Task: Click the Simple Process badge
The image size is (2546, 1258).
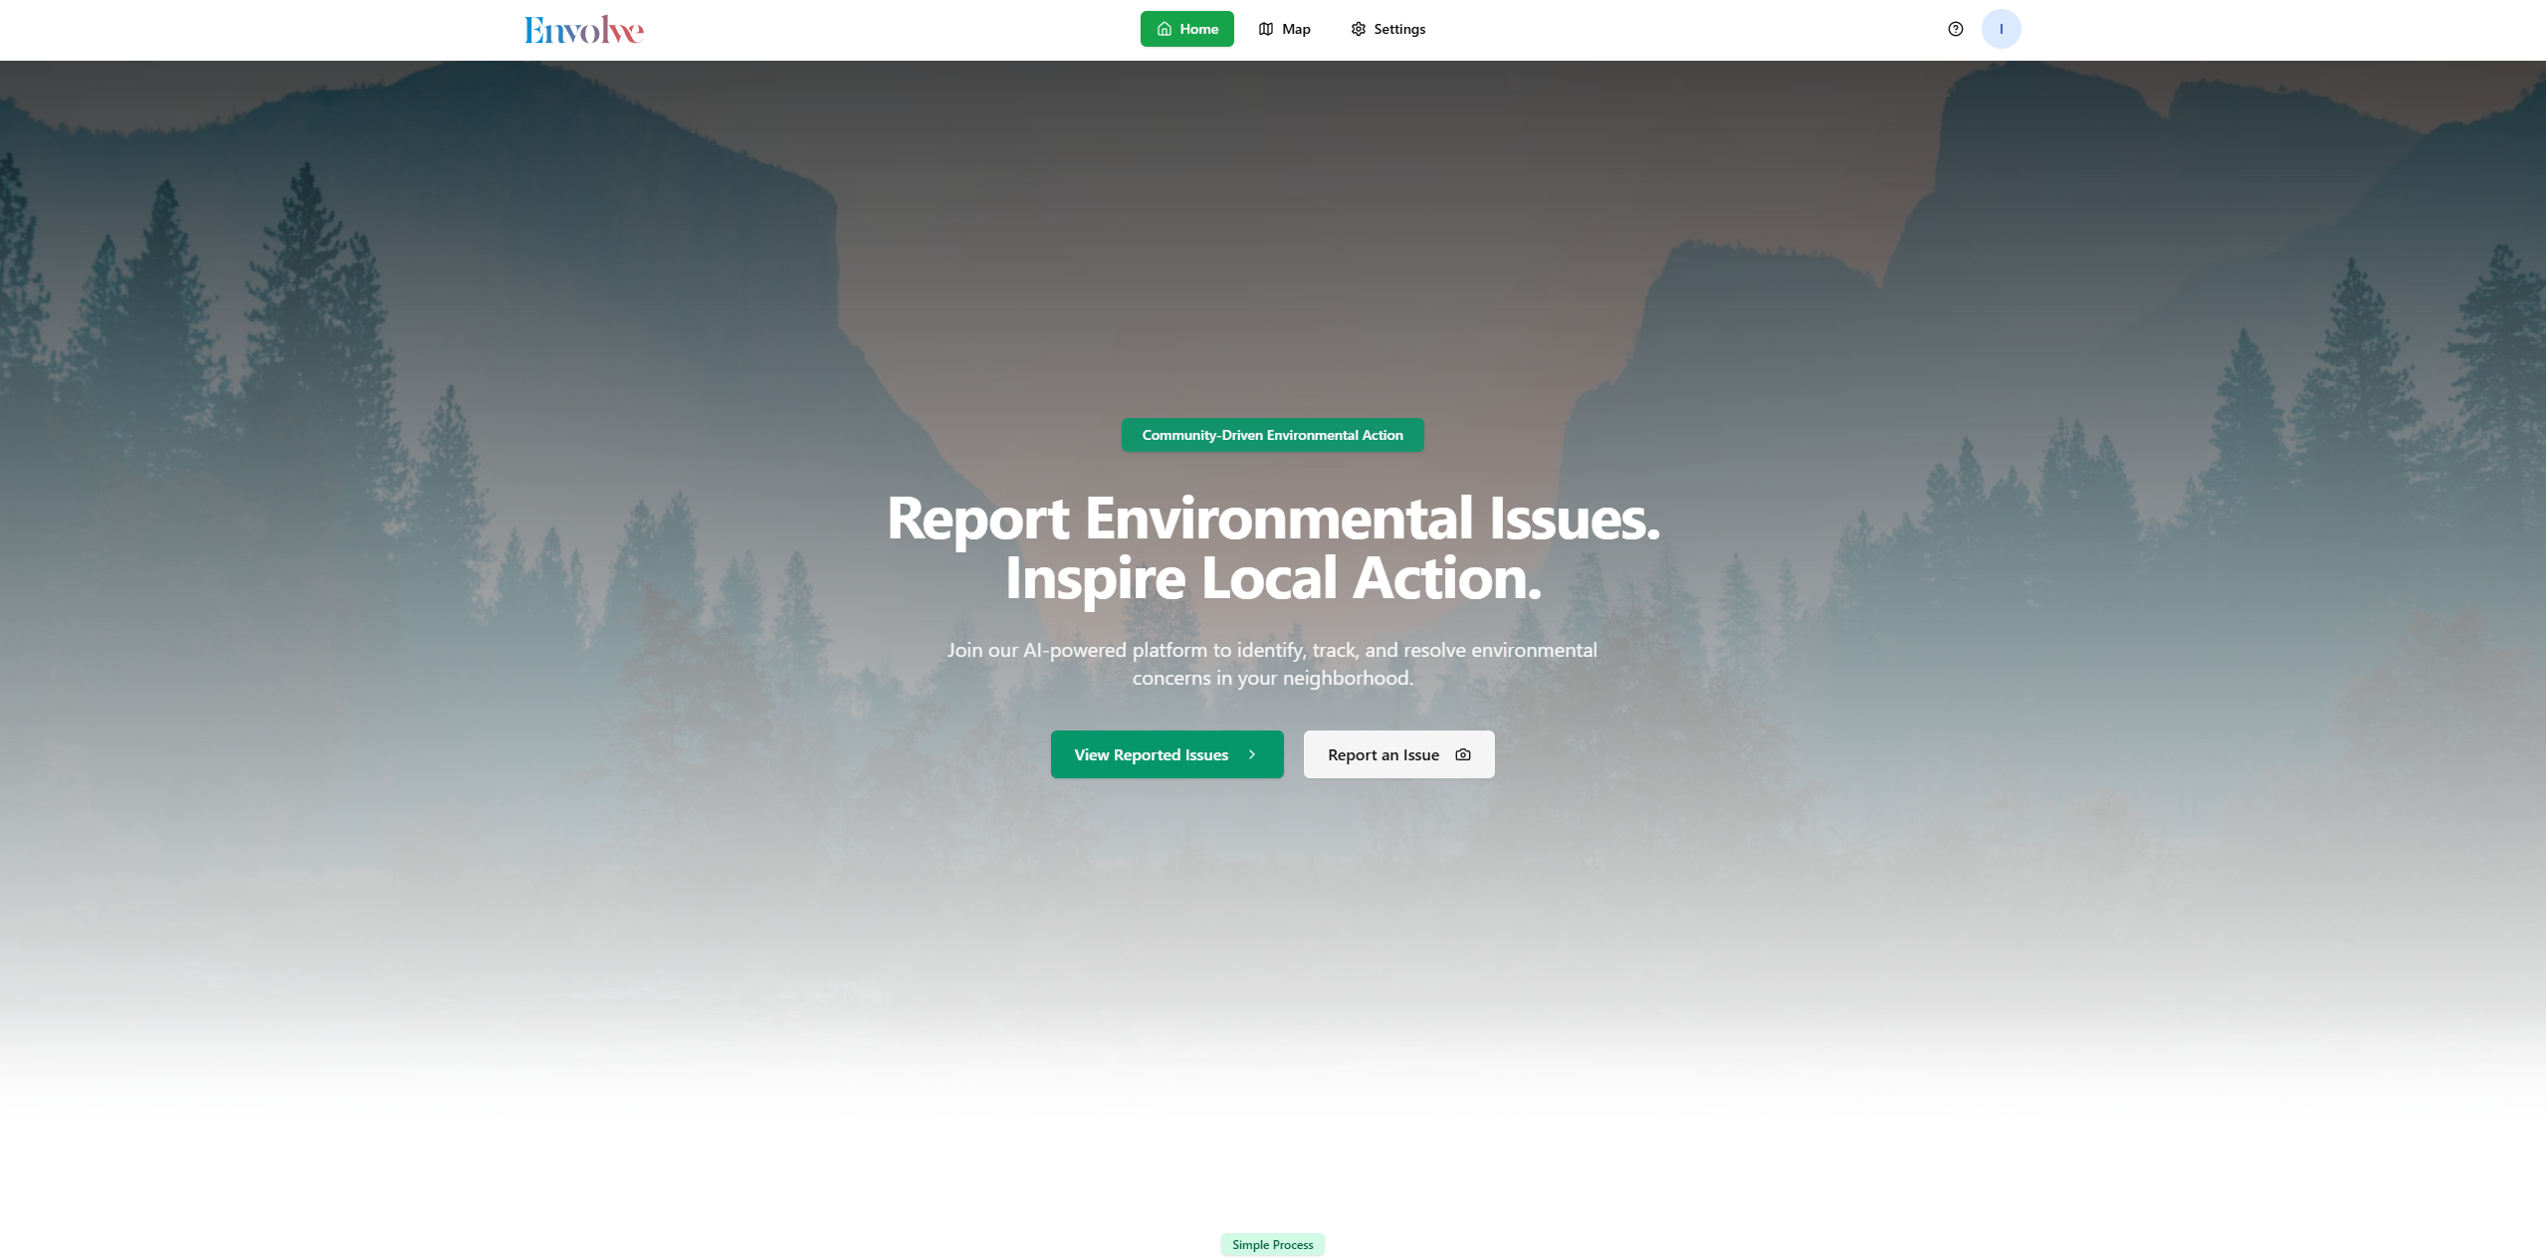Action: pos(1272,1244)
